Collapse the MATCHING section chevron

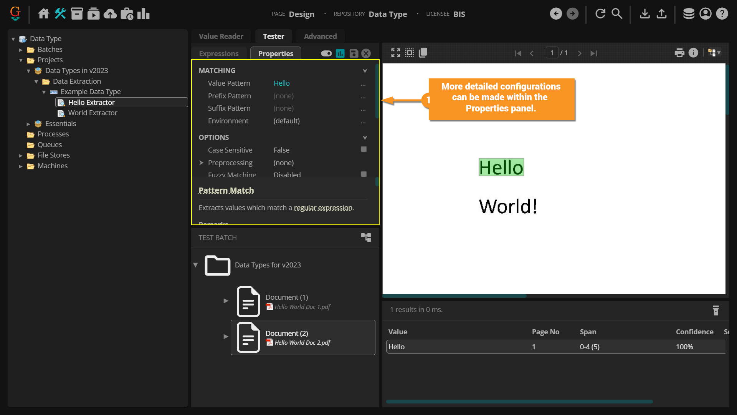(365, 71)
